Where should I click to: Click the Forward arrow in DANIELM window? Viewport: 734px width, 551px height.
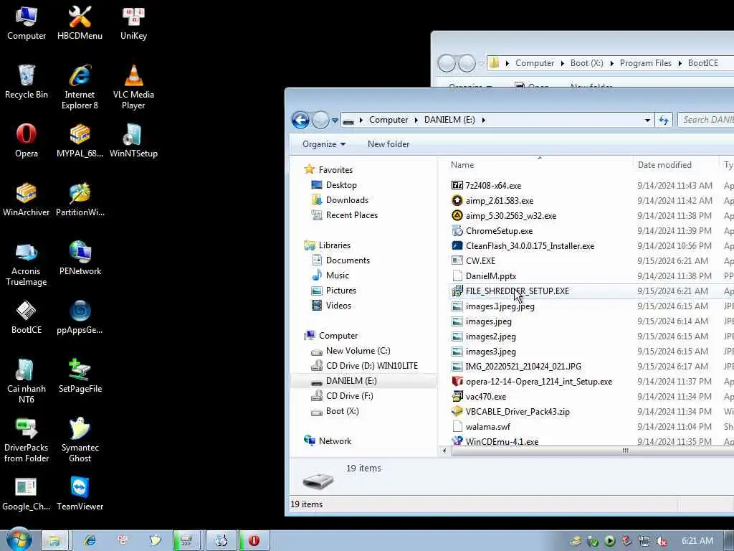click(320, 120)
